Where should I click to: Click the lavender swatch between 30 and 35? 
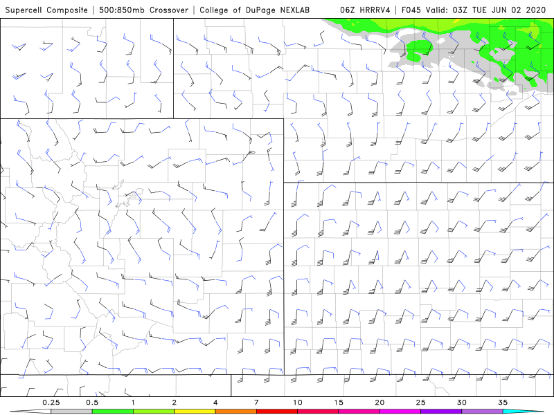click(x=482, y=412)
